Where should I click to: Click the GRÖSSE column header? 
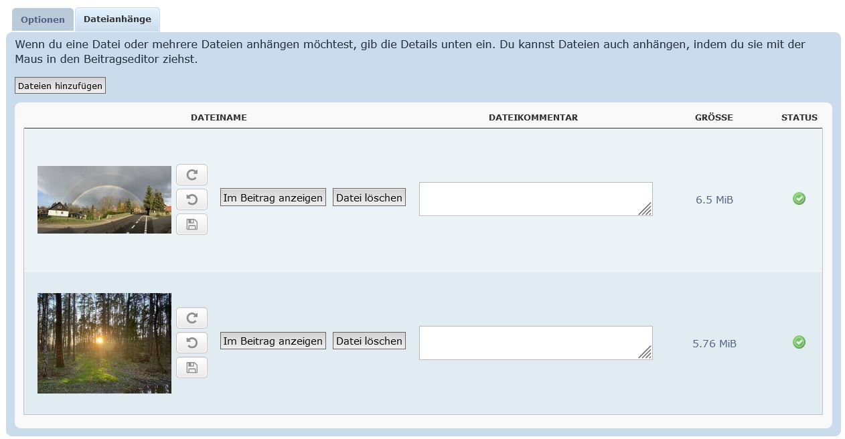tap(714, 117)
